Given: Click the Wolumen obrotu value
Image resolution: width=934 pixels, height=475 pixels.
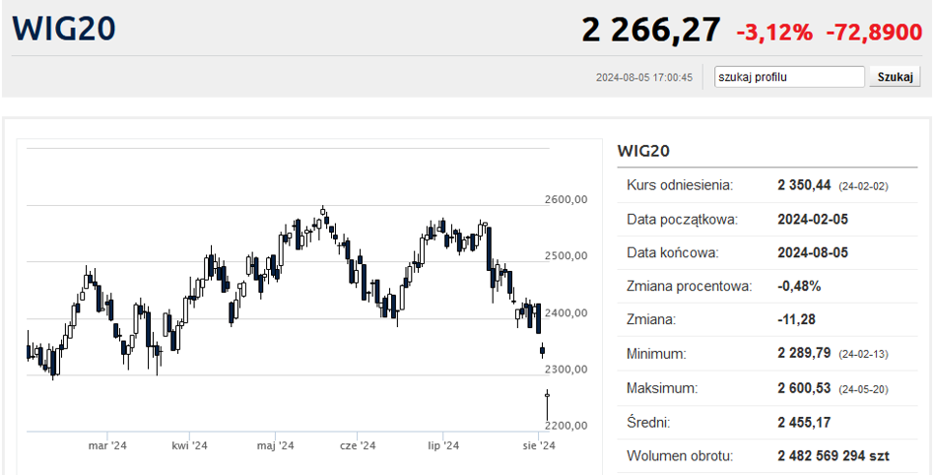Looking at the screenshot, I should (834, 456).
